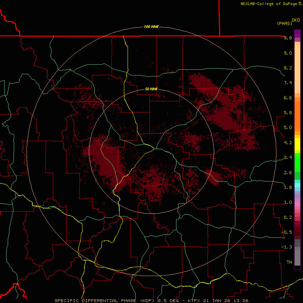Click the 1.0 scale value

point(288,202)
